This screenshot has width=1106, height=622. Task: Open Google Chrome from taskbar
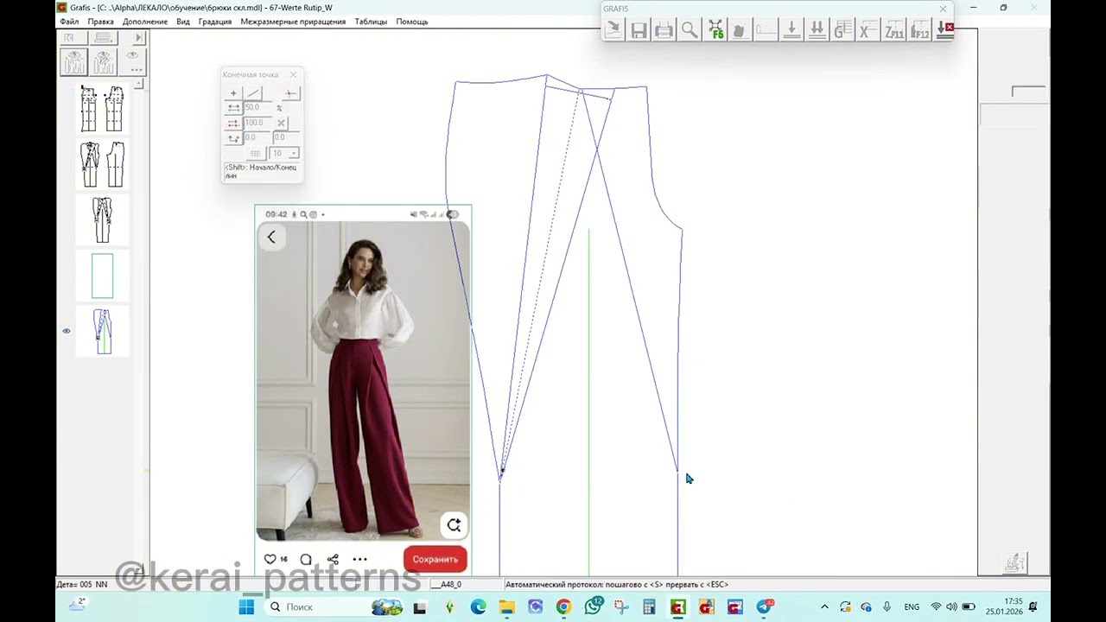(563, 607)
